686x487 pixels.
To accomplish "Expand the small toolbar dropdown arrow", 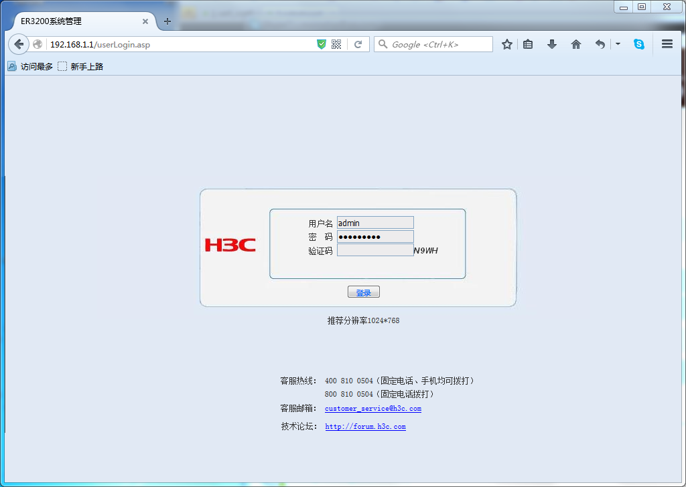I will point(618,44).
